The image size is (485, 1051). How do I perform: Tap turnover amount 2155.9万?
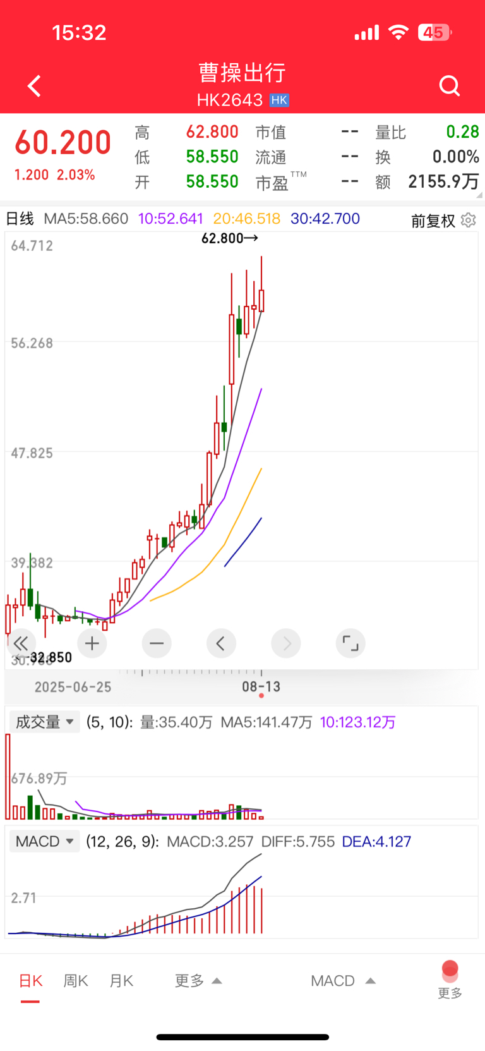[x=443, y=182]
